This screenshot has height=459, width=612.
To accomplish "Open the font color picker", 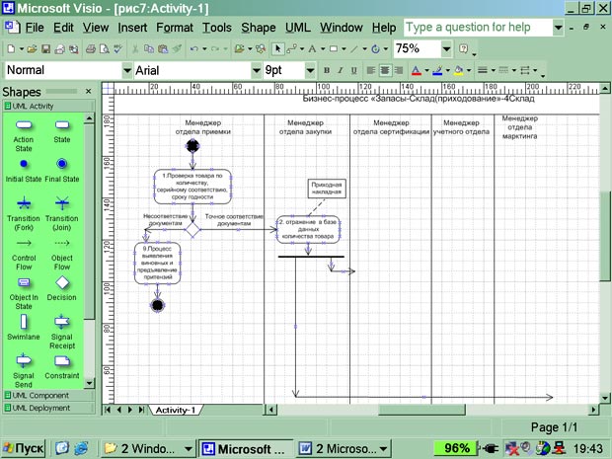I will pyautogui.click(x=417, y=70).
